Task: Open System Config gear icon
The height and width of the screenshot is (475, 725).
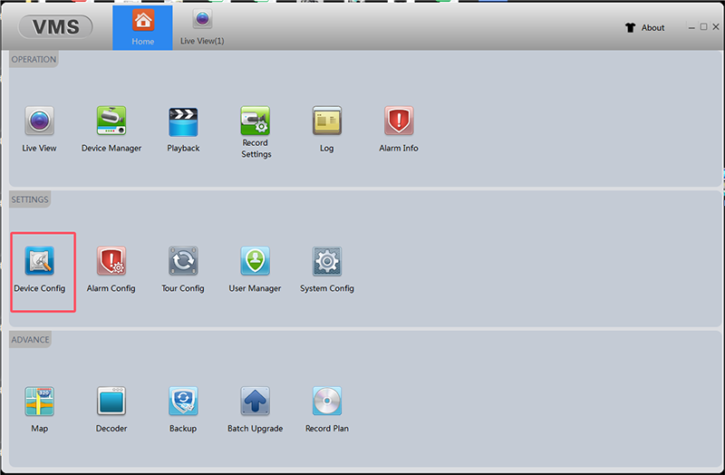Action: pyautogui.click(x=327, y=262)
